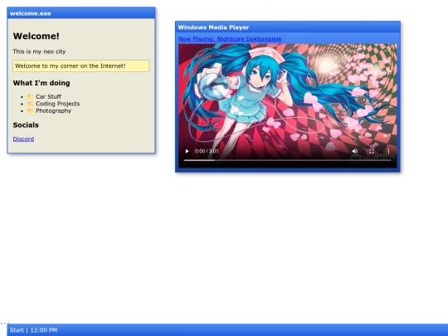Enter fullscreen on the video player
448x336 pixels.
click(372, 151)
